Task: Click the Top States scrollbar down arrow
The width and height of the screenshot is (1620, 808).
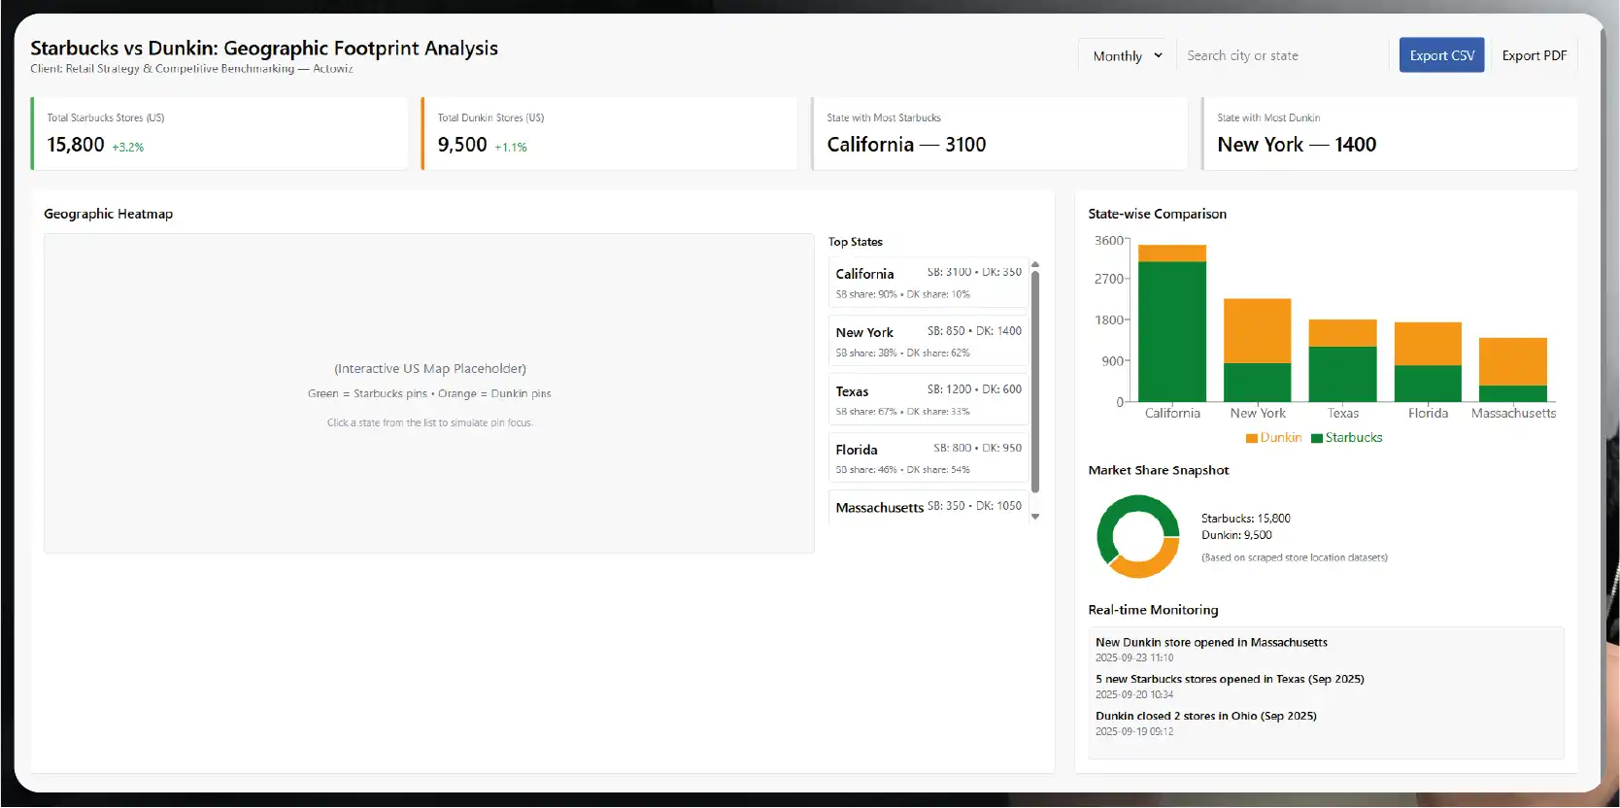Action: [x=1035, y=517]
